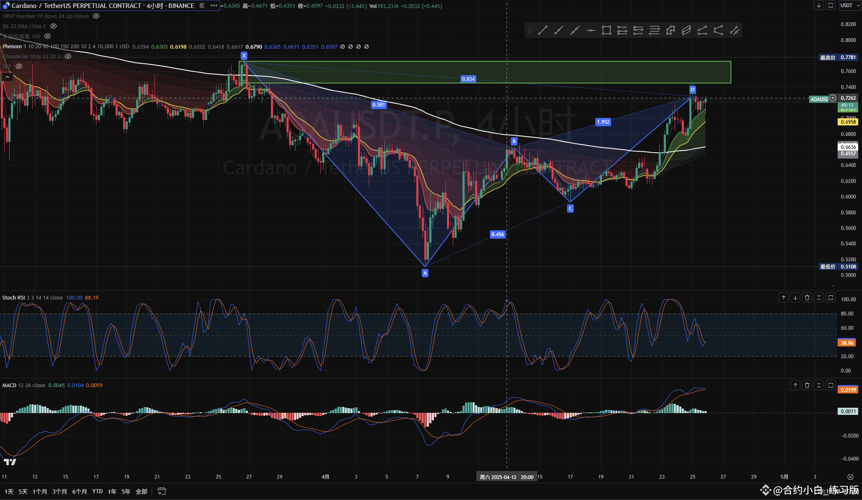862x500 pixels.
Task: Click the yellow 0.6958 price label
Action: (848, 122)
